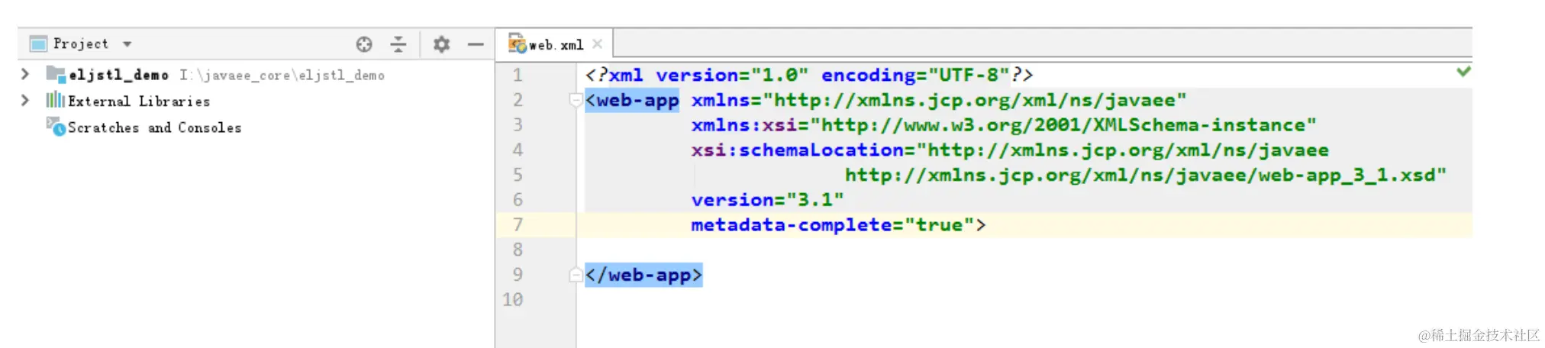Click the web-app_3_1.xsd URL on line 5
1545x348 pixels.
[1146, 176]
